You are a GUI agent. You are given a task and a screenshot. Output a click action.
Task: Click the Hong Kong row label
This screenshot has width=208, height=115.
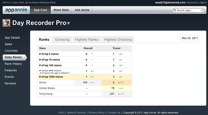click(46, 94)
